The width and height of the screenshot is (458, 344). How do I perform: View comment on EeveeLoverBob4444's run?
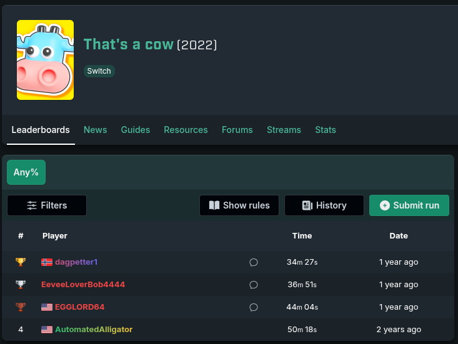(x=254, y=285)
